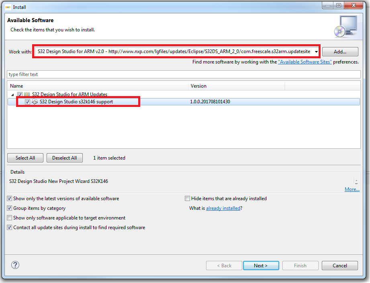The width and height of the screenshot is (370, 283).
Task: Click the ARM Updates category icon
Action: click(27, 94)
